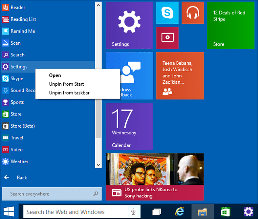Open the Skype live tile
The height and width of the screenshot is (219, 258).
[x=167, y=12]
